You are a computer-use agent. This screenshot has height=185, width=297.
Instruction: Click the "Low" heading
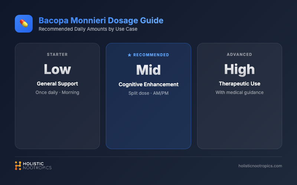click(x=58, y=69)
